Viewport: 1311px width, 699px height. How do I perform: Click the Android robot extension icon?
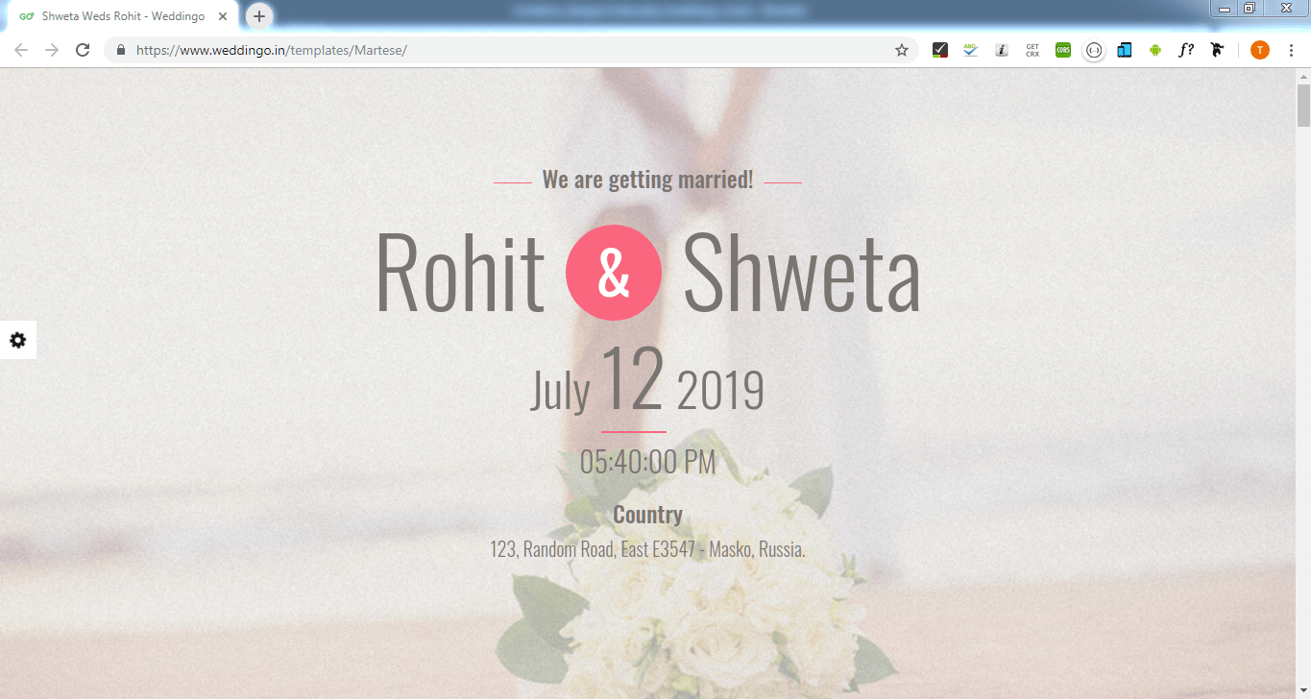1155,50
